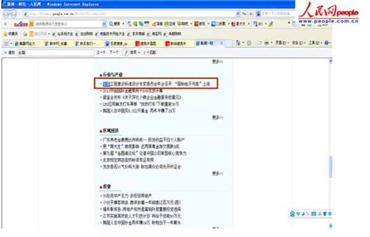The image size is (370, 237).
Task: Close the active 新闻—财经 tab
Action: point(221,43)
